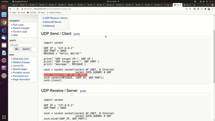This screenshot has height=121, width=215.
Task: Focus the address bar URL
Action: [52, 9]
